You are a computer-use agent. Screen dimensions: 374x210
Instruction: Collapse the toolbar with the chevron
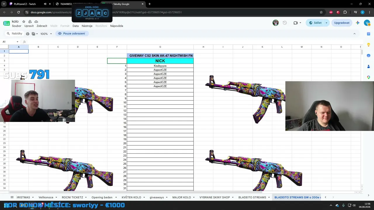coord(354,34)
